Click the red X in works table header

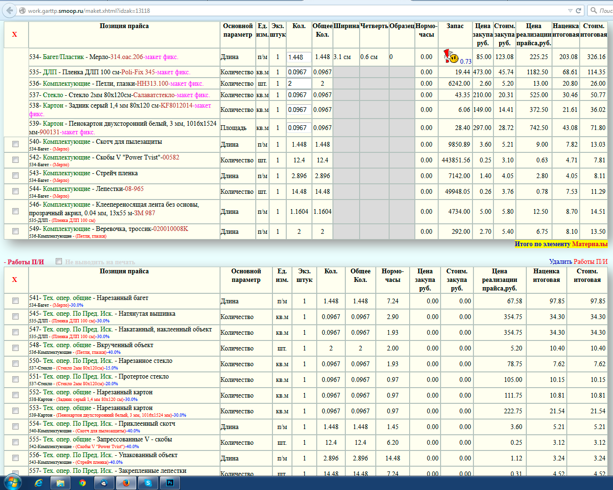pyautogui.click(x=14, y=280)
